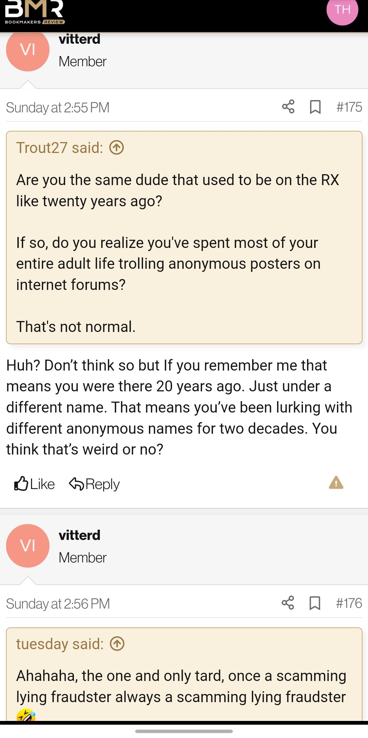Screen dimensions: 368x738
Task: Reply to vitterd's post #175
Action: click(94, 484)
